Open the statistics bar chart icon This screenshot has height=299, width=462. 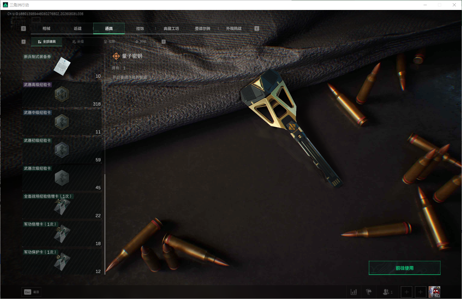point(354,292)
